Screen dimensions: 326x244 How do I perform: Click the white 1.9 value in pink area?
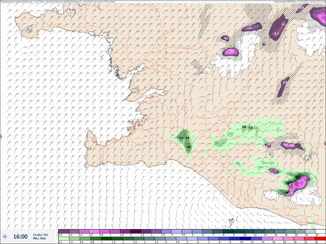pyautogui.click(x=292, y=185)
